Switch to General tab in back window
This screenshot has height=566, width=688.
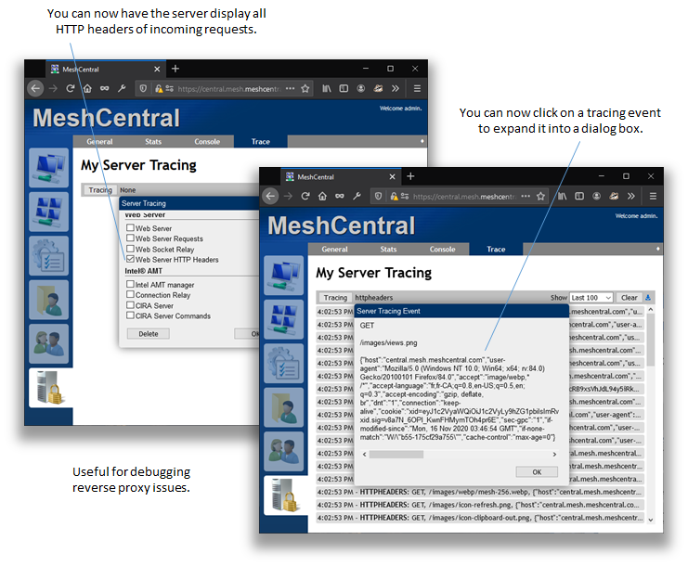99,142
